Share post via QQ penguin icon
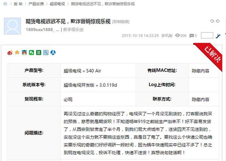This screenshot has height=161, width=226. pos(24,53)
